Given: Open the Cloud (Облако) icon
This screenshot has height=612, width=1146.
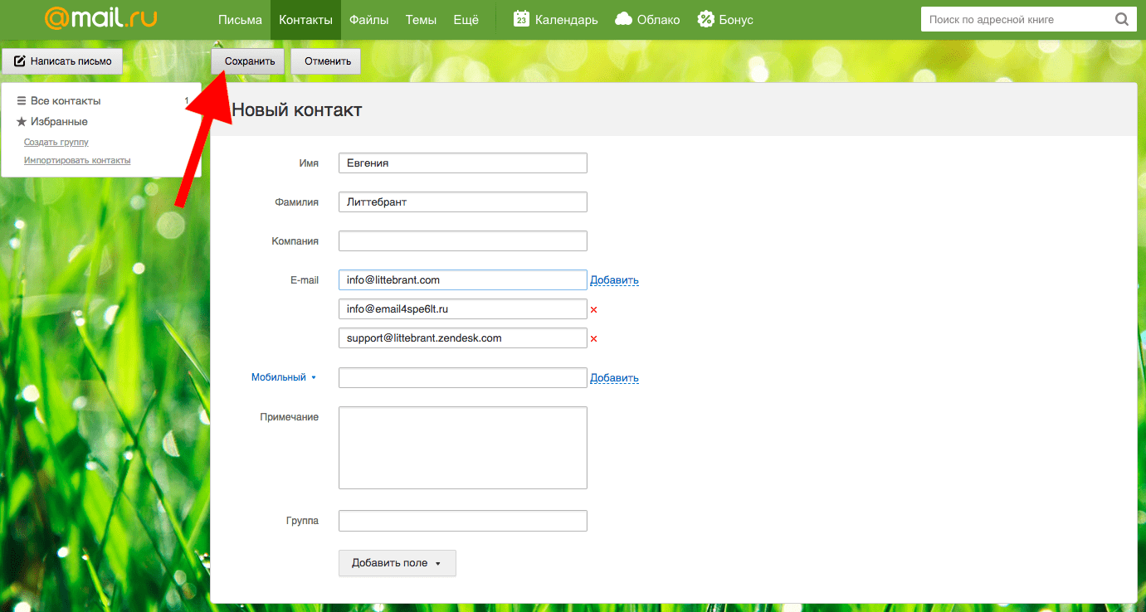Looking at the screenshot, I should click(625, 19).
